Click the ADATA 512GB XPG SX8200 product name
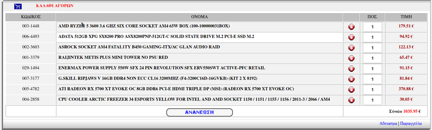This screenshot has width=432, height=130. 156,37
